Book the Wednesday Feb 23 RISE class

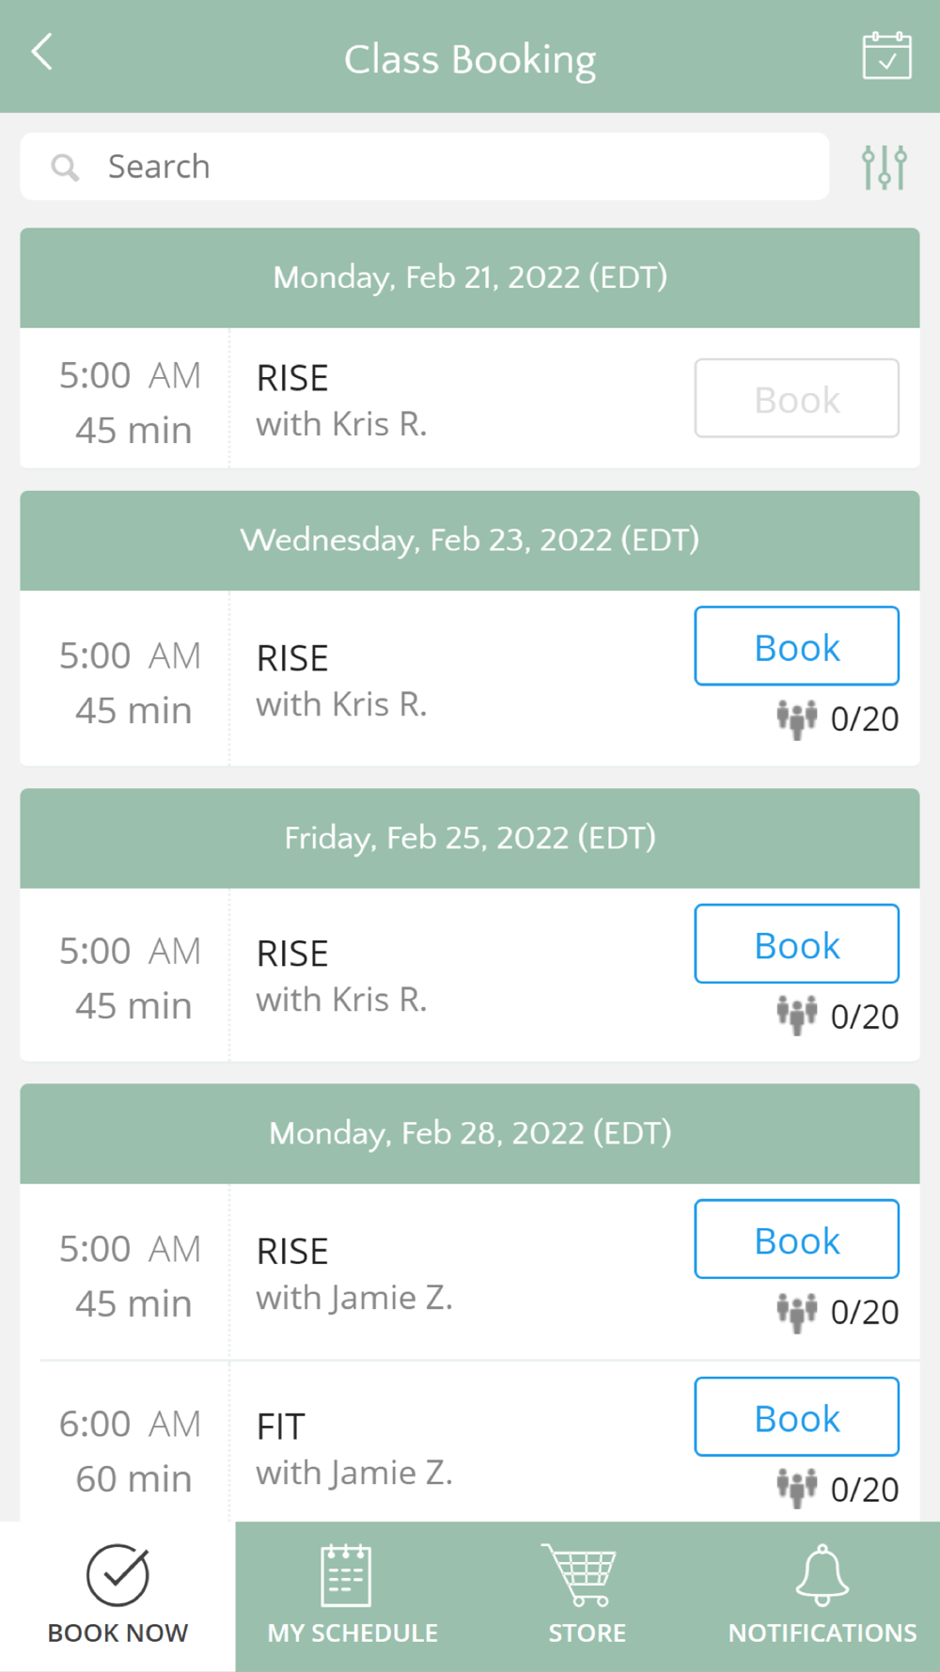(x=796, y=646)
